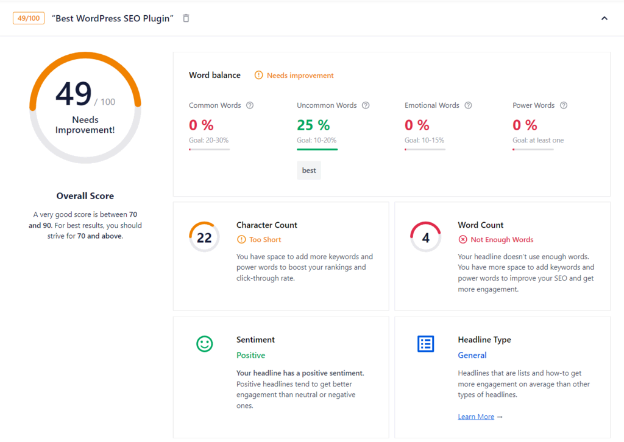Screen dimensions: 624x442
Task: Delete headline using the trash icon
Action: pos(186,18)
